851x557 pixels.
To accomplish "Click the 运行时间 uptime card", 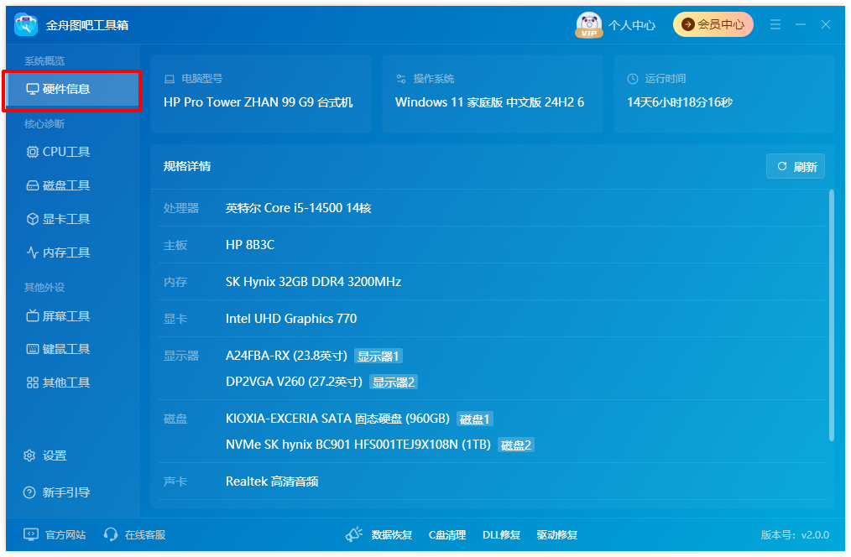I will [724, 94].
